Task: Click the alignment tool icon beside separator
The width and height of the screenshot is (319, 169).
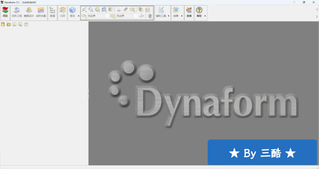Action: pos(150,16)
